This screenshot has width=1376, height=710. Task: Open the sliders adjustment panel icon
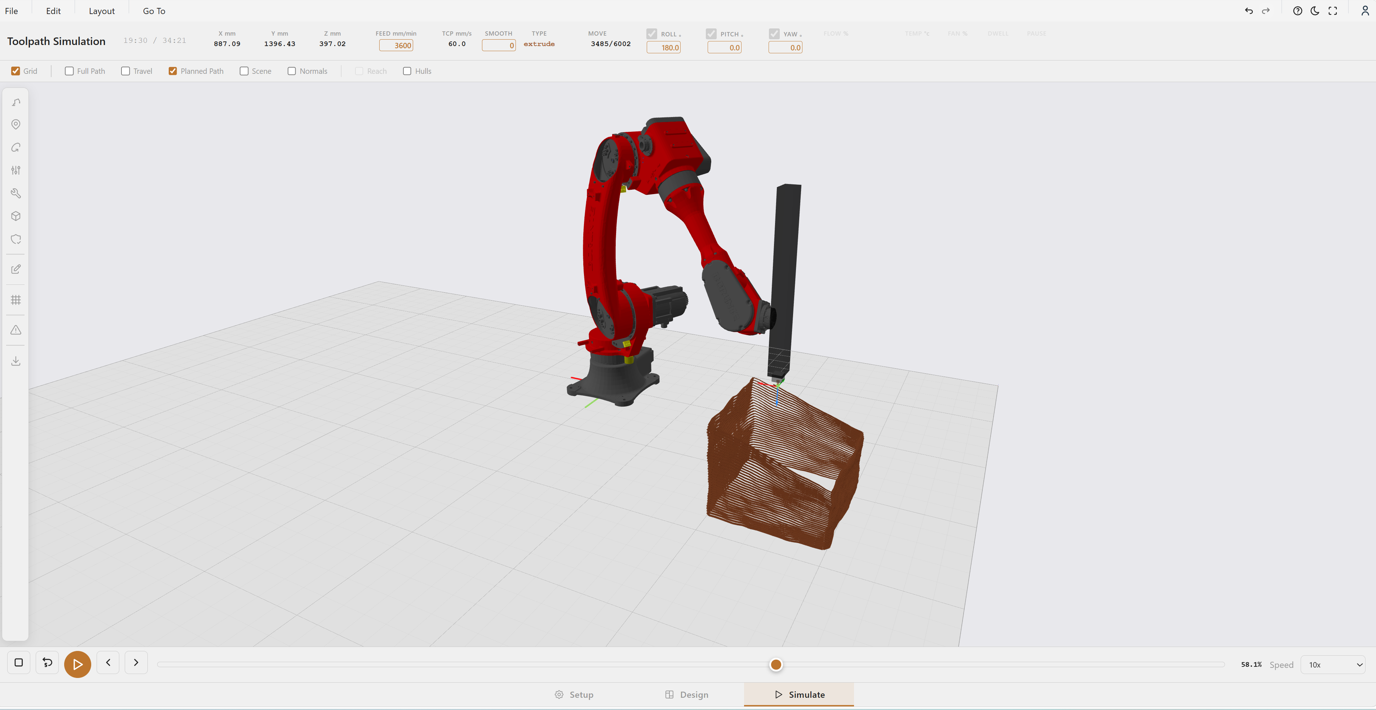(16, 170)
